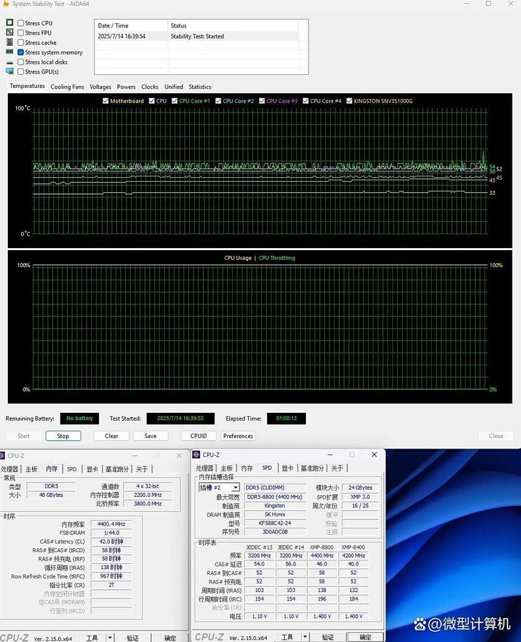The width and height of the screenshot is (521, 642).
Task: Open the CPUID panel button
Action: point(199,436)
